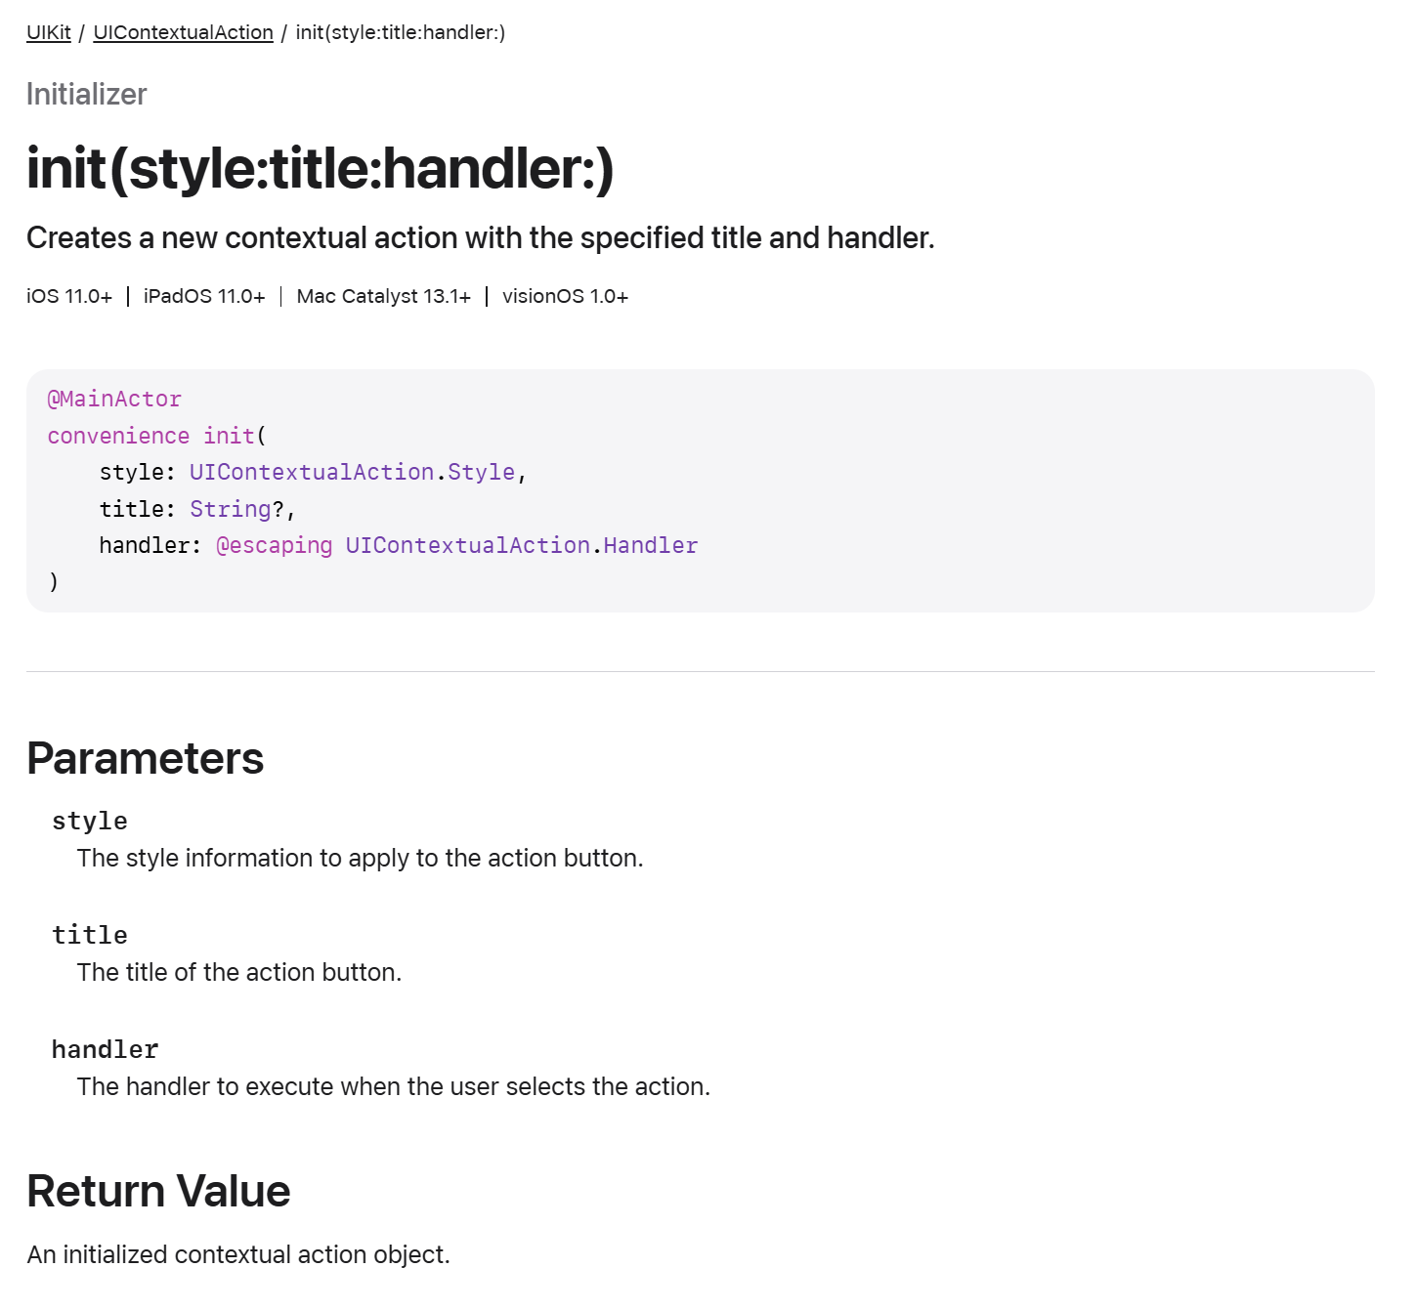Open the UIKit breadcrumb link
This screenshot has width=1415, height=1310.
point(49,32)
